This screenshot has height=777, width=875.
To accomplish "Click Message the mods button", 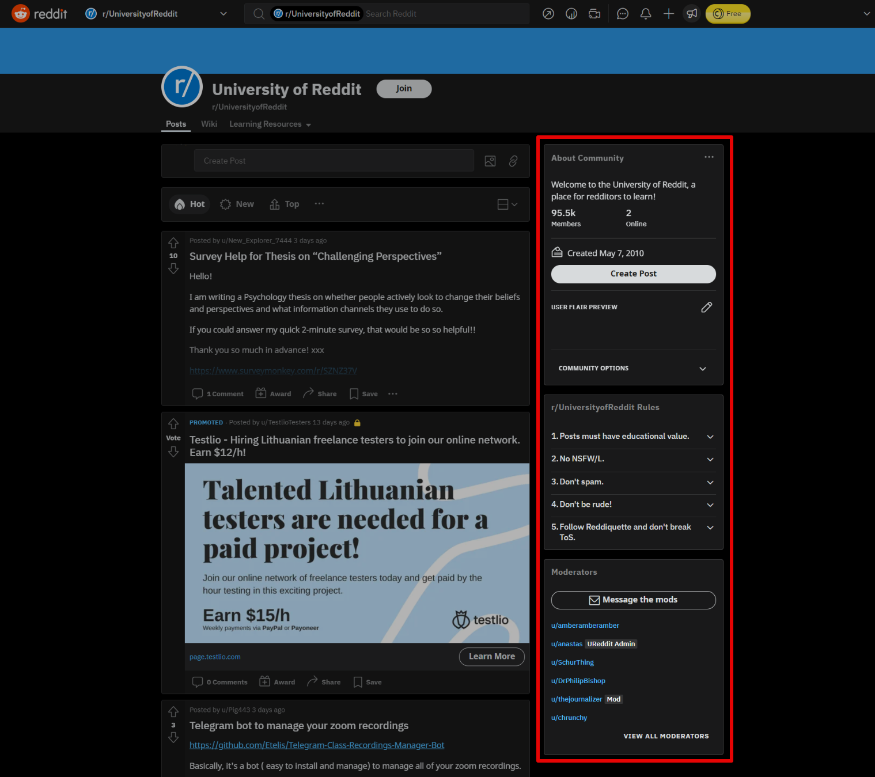I will [x=634, y=600].
